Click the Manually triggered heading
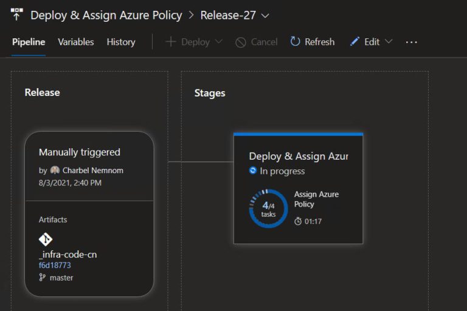The height and width of the screenshot is (311, 467). 80,152
